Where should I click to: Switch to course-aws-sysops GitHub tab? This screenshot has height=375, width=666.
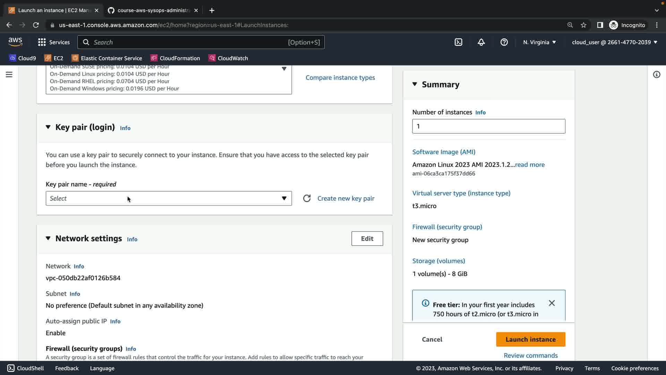tap(153, 10)
